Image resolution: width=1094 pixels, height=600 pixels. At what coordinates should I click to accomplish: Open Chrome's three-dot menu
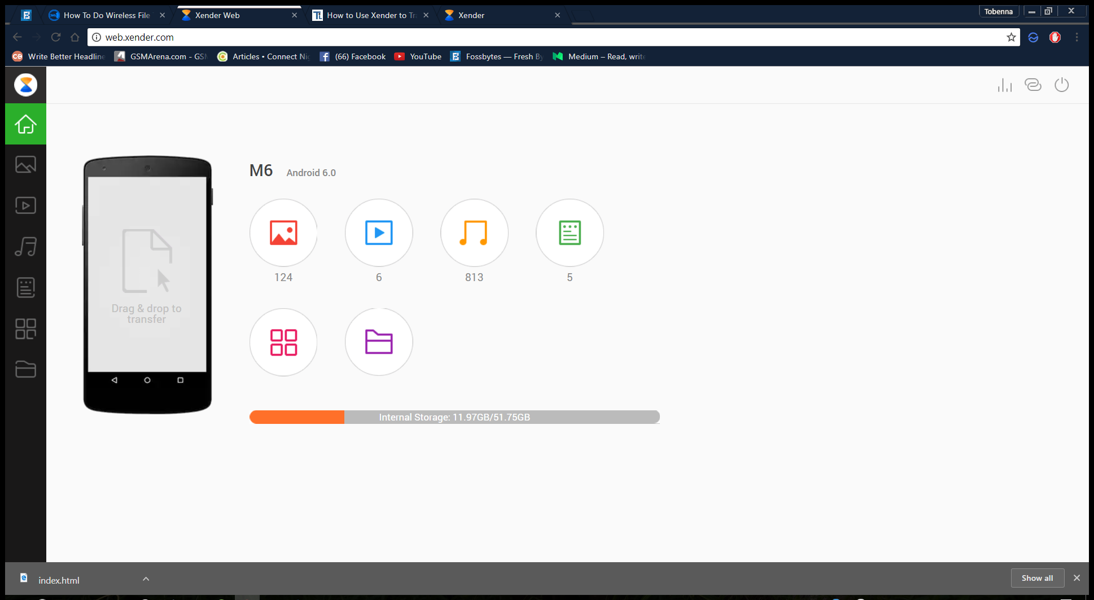[1077, 37]
